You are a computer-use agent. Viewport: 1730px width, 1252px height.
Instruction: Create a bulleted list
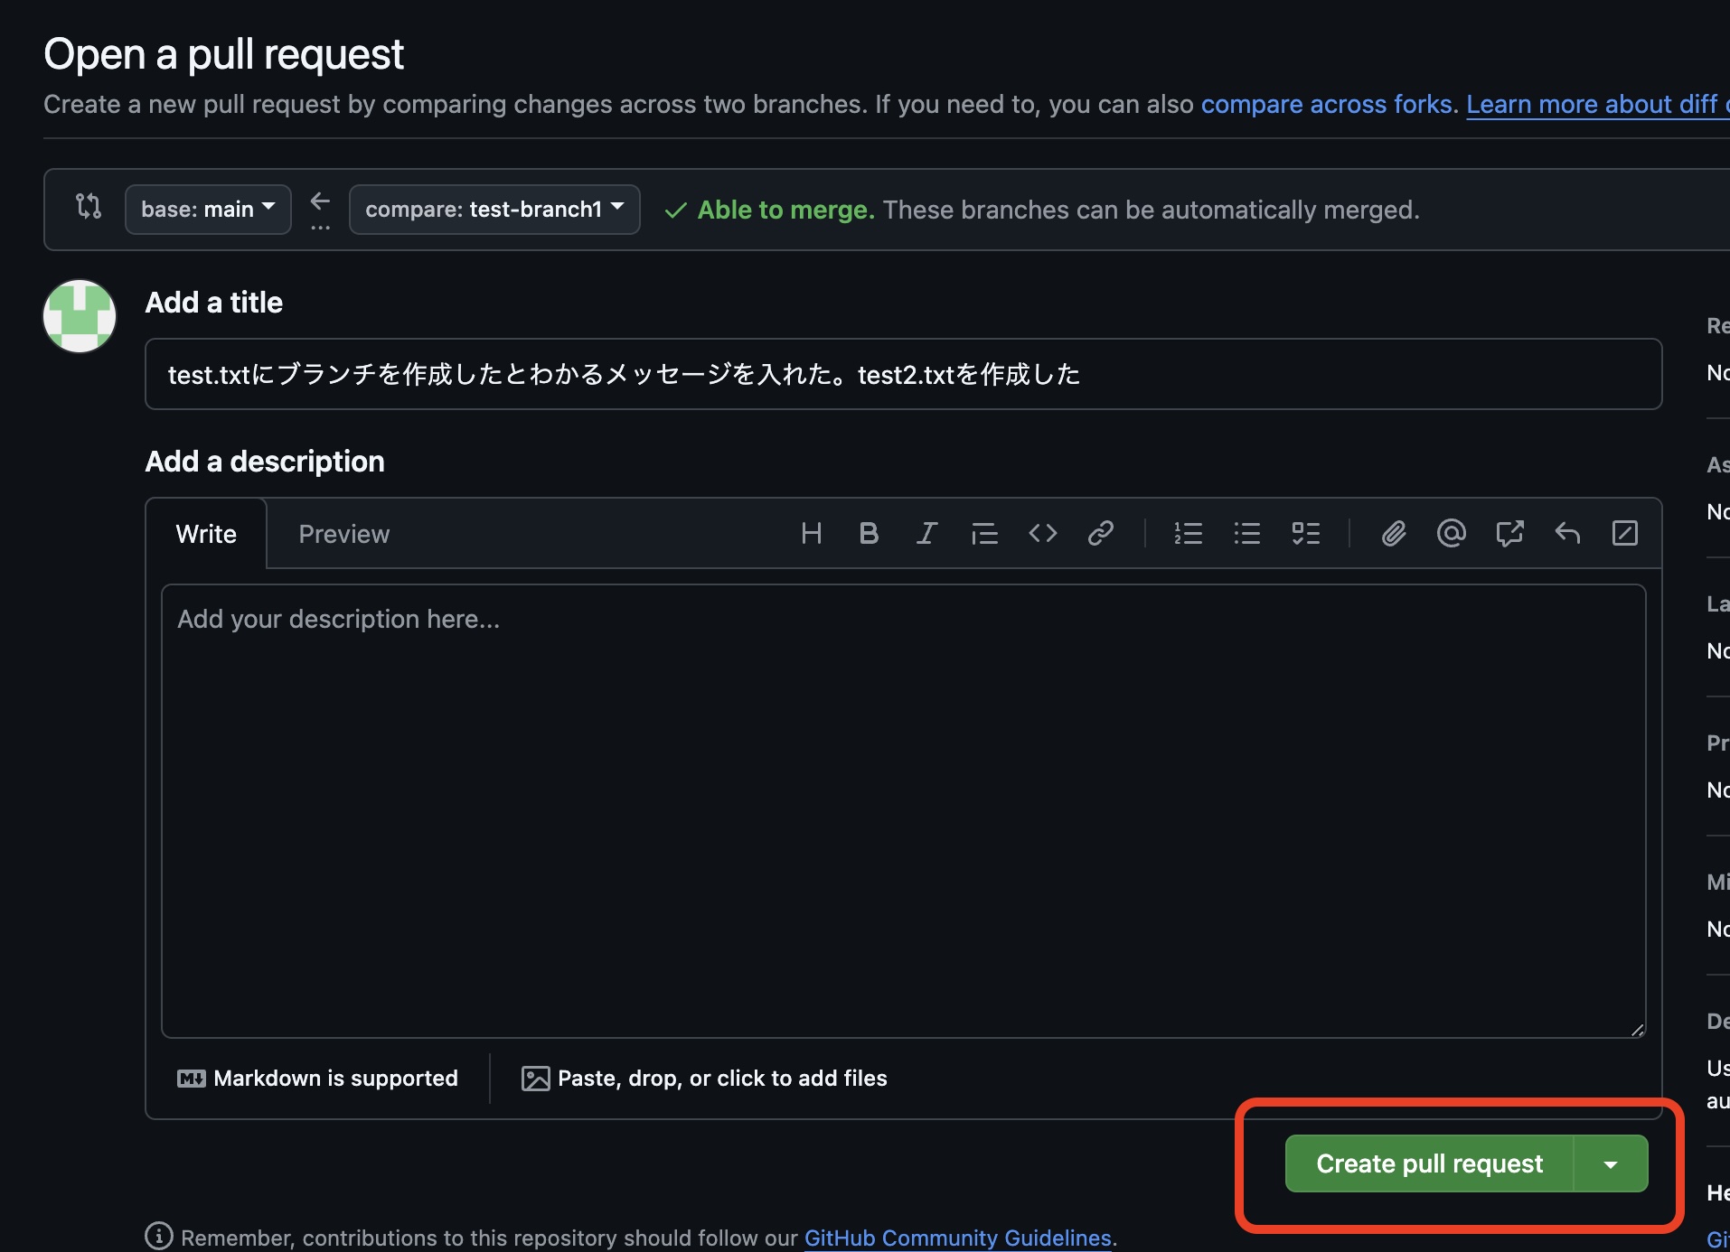point(1247,533)
